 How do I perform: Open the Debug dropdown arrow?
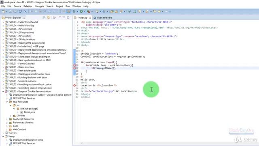pos(77,11)
